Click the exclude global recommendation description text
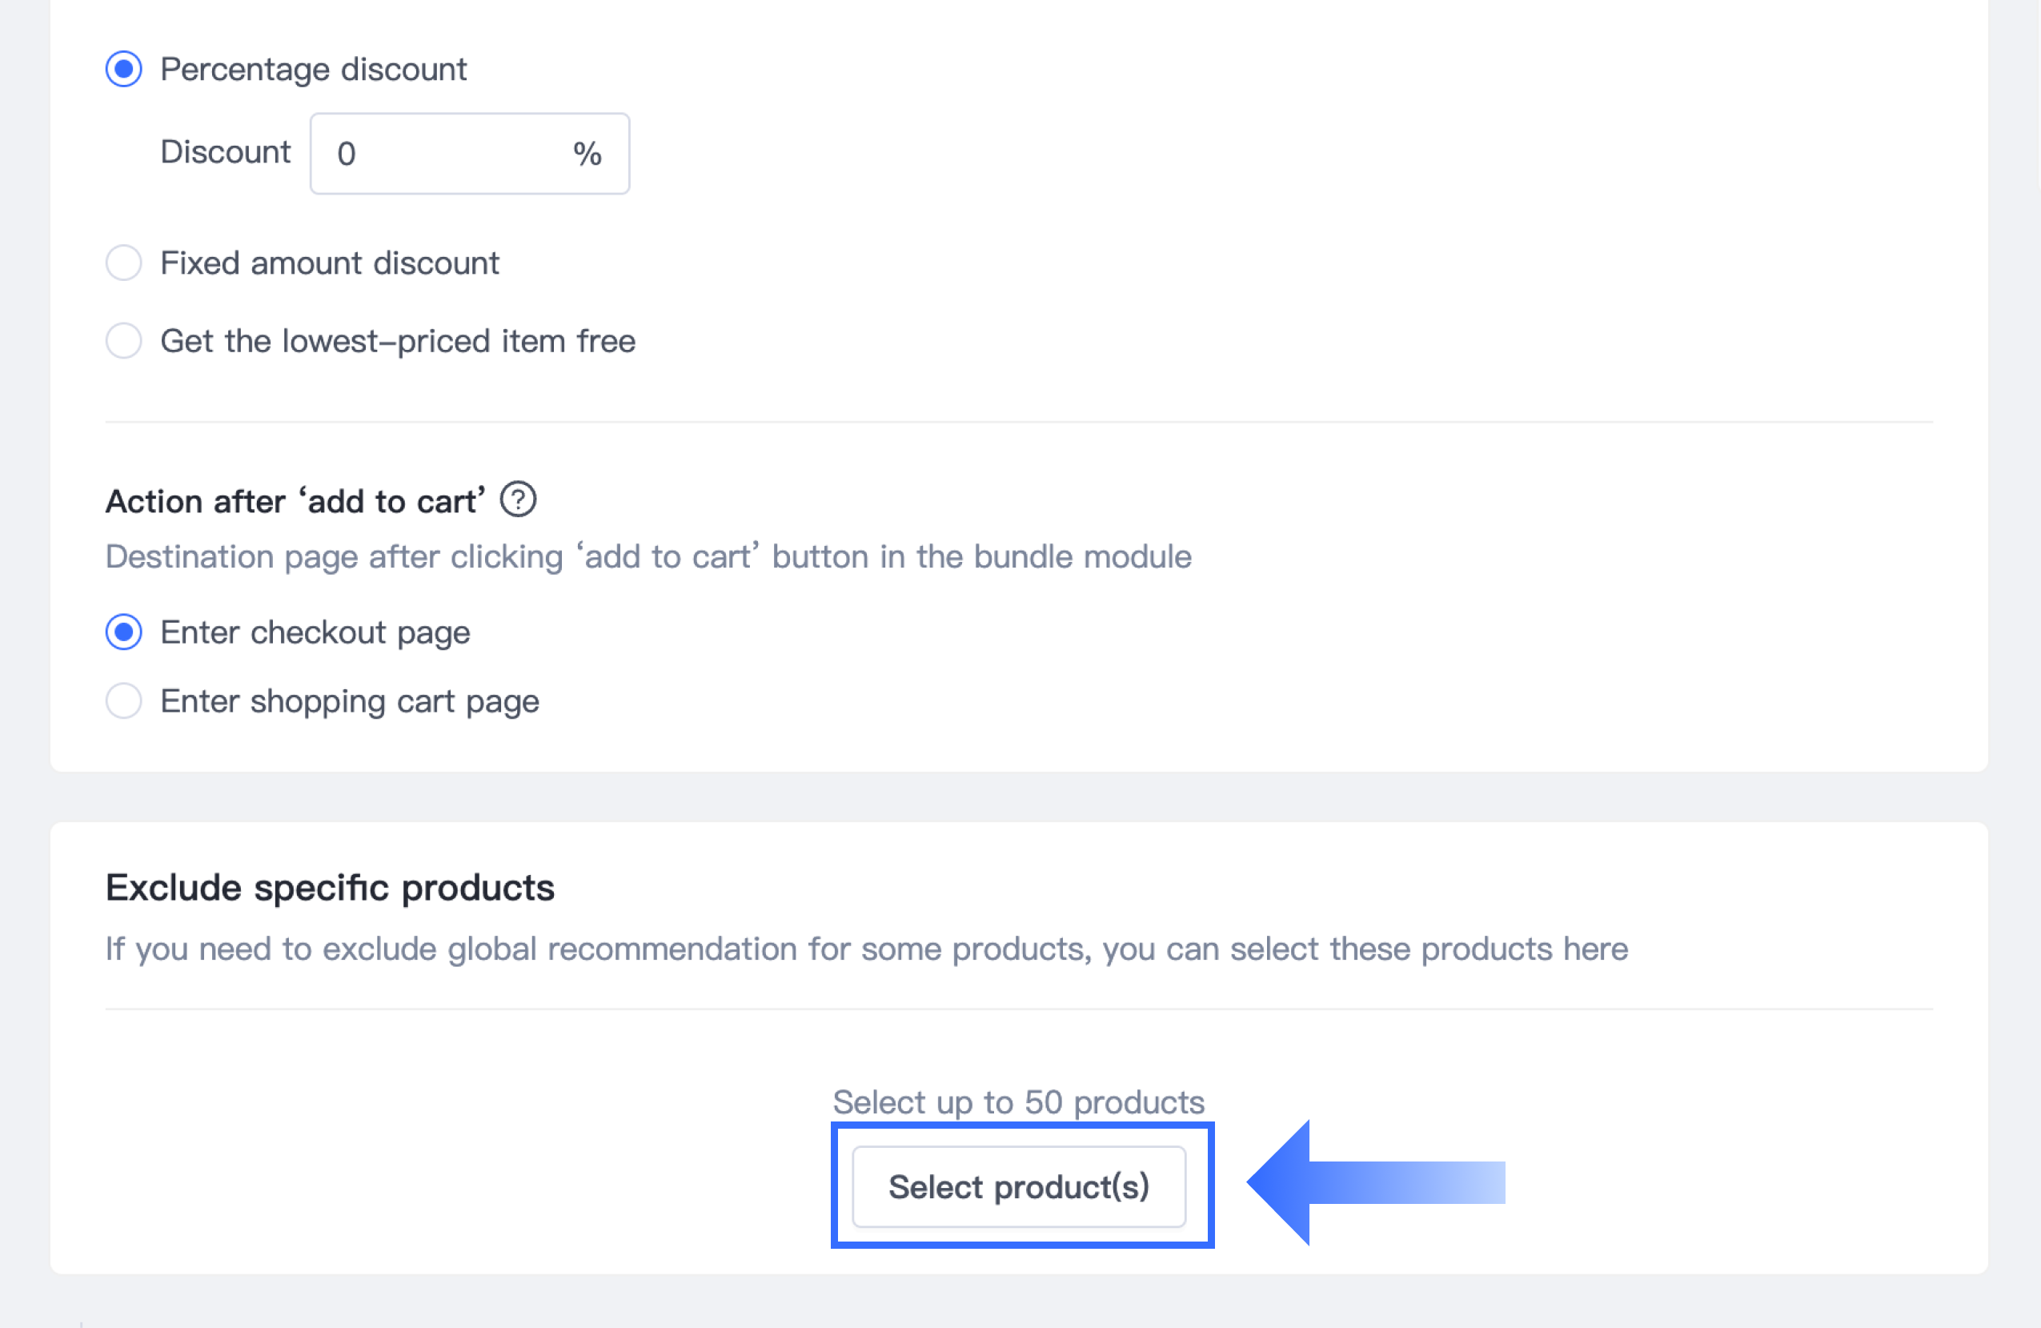2041x1328 pixels. [866, 949]
